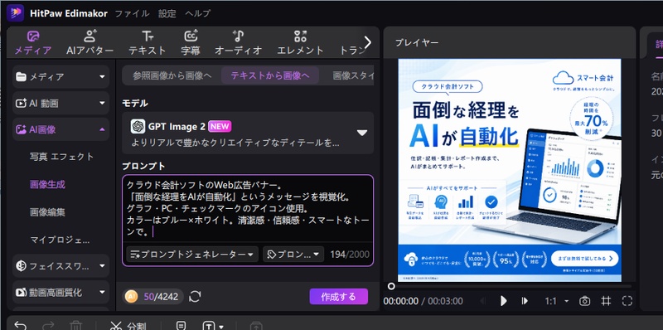
Task: Open the プロン... tag dropdown
Action: 293,255
